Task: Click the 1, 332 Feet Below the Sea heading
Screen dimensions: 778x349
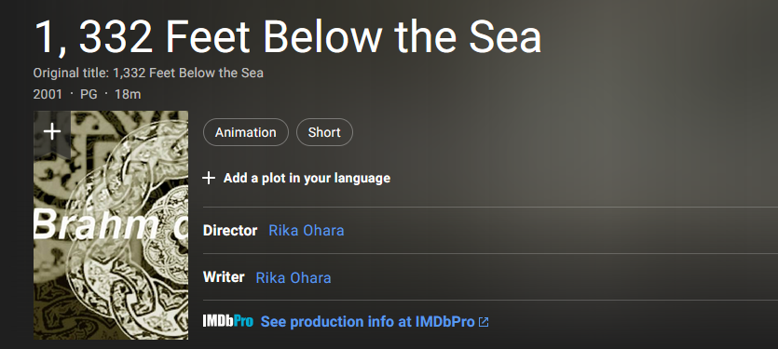Action: point(287,37)
